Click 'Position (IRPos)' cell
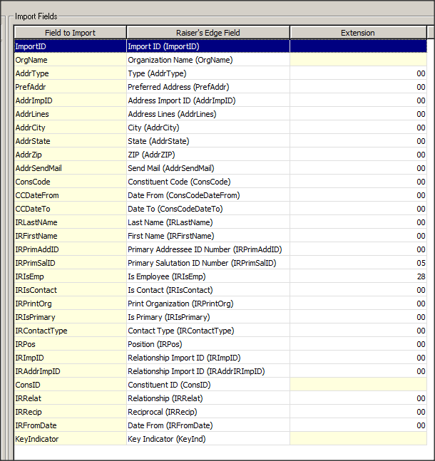Image resolution: width=435 pixels, height=461 pixels. point(208,344)
